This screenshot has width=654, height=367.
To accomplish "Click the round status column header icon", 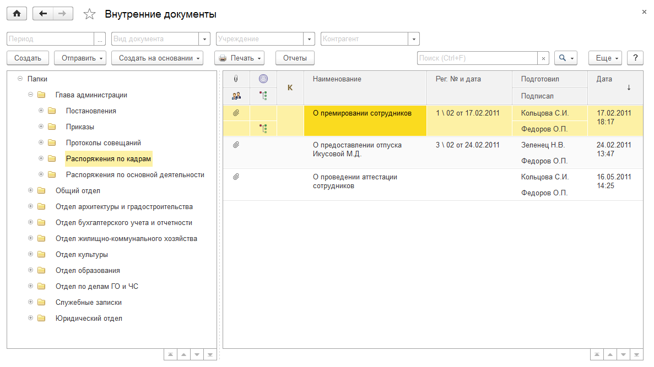I will pyautogui.click(x=263, y=79).
